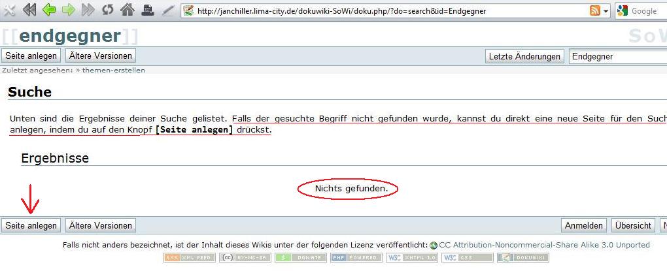The image size is (667, 271).
Task: Open top 'Ältere Versionen' button
Action: [101, 56]
